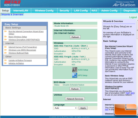The height and width of the screenshot is (118, 138).
Task: Click the Network Services button
Action: 75,99
